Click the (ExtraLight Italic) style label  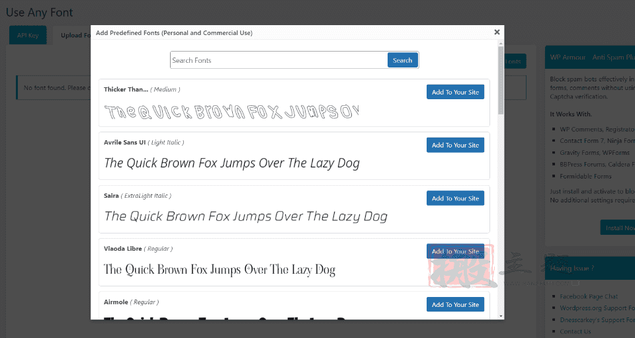(146, 196)
